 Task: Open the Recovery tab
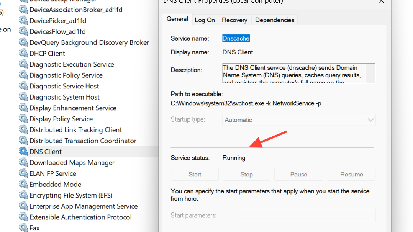click(x=234, y=20)
